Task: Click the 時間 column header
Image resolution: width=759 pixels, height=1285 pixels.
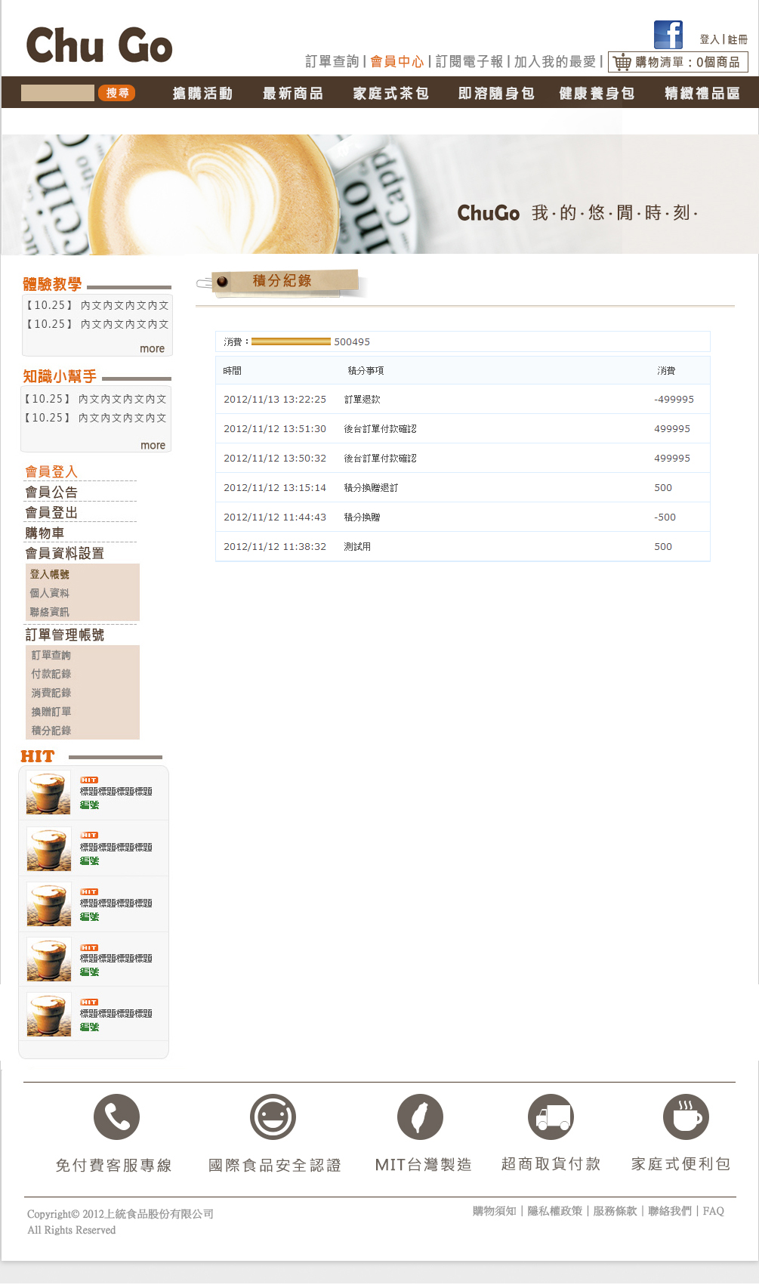Action: (233, 371)
